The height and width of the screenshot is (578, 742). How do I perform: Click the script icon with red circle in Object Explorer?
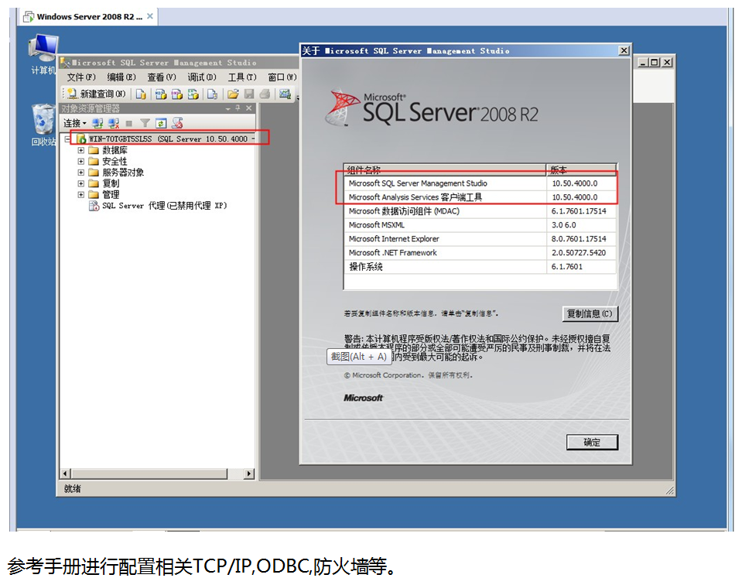(x=177, y=123)
